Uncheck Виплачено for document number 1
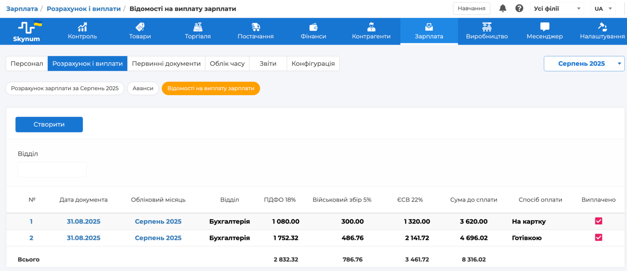The height and width of the screenshot is (271, 627). pyautogui.click(x=599, y=221)
